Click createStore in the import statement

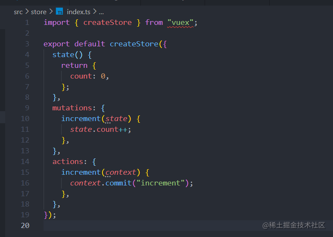[x=107, y=22]
